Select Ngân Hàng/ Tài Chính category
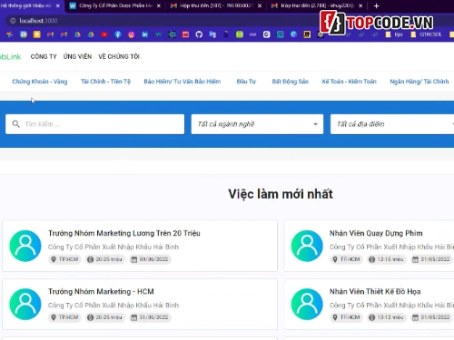Image resolution: width=454 pixels, height=340 pixels. coord(419,82)
